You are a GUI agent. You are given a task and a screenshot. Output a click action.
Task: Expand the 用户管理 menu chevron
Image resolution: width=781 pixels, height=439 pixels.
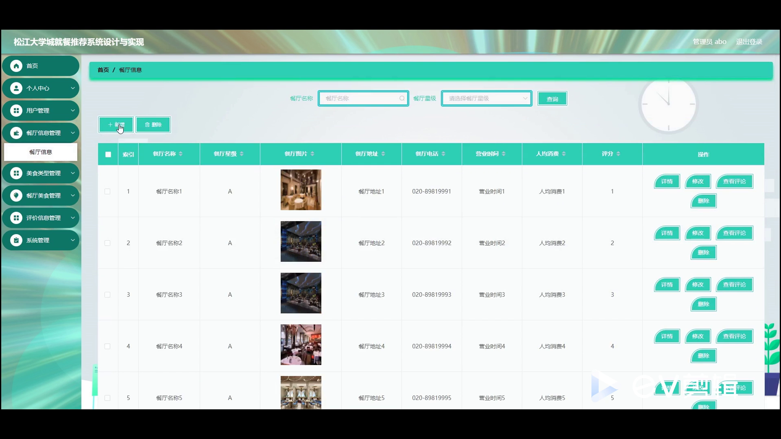click(x=73, y=111)
